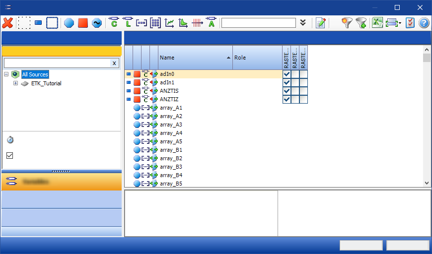
Task: Click the green C scalar calibration icon
Action: click(x=114, y=22)
